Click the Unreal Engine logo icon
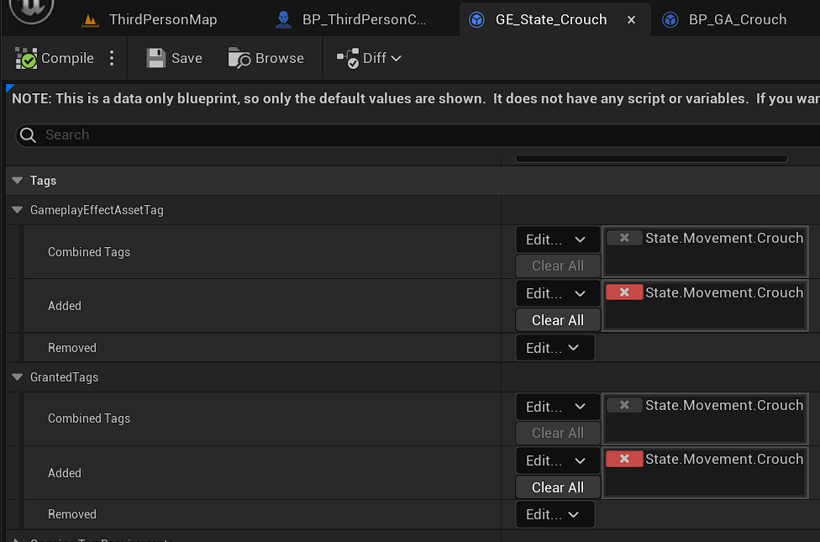This screenshot has width=820, height=542. point(31,9)
